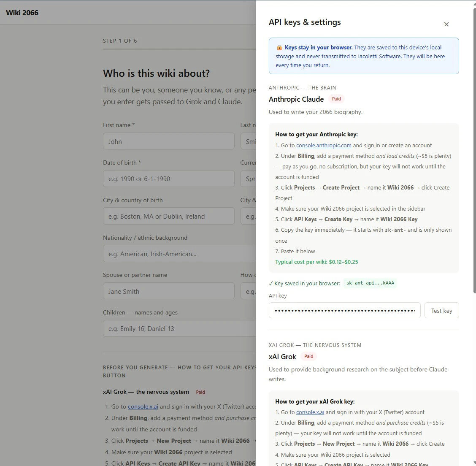Image resolution: width=476 pixels, height=466 pixels.
Task: Click 'XAI GROK — THE NERVOUS SYSTEM' label
Action: [315, 345]
